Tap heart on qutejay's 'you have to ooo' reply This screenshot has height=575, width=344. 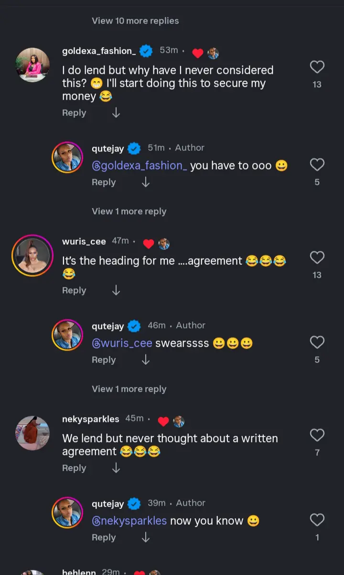317,165
